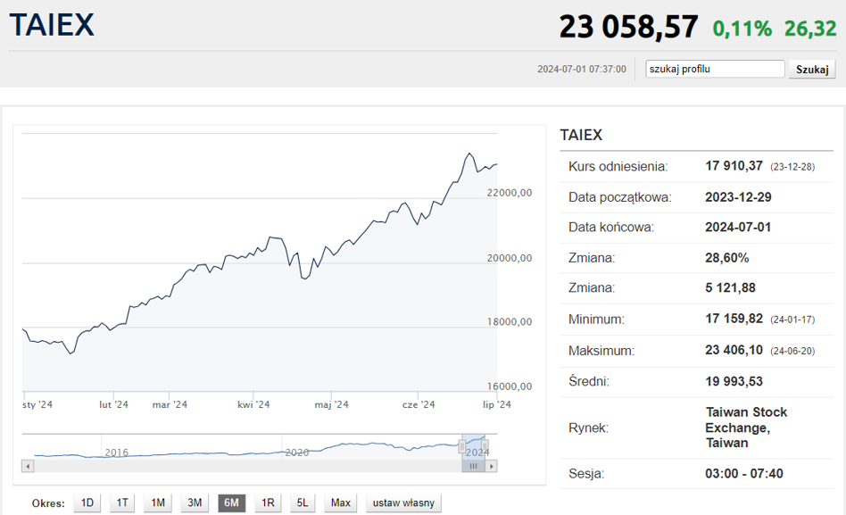The image size is (846, 515).
Task: Click the 20000,00 y-axis label
Action: (510, 258)
